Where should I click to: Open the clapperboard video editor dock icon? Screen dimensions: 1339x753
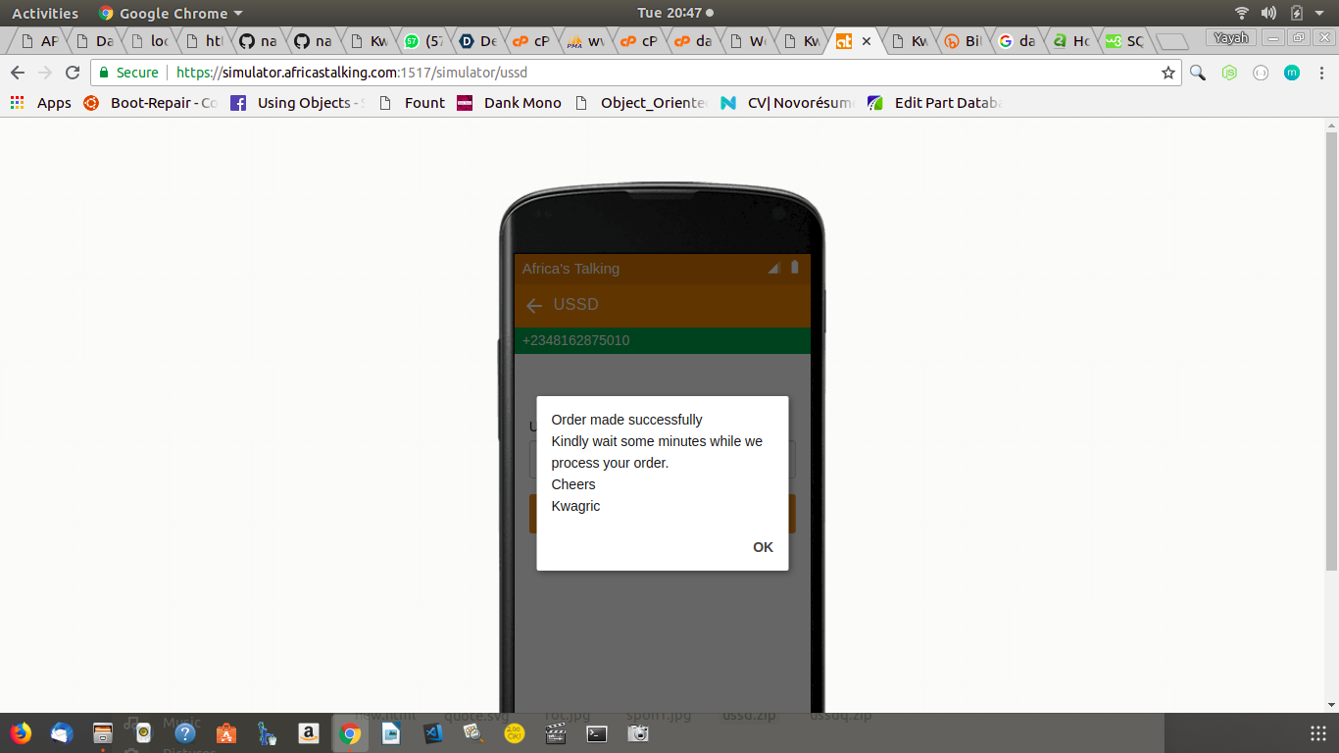pyautogui.click(x=556, y=732)
